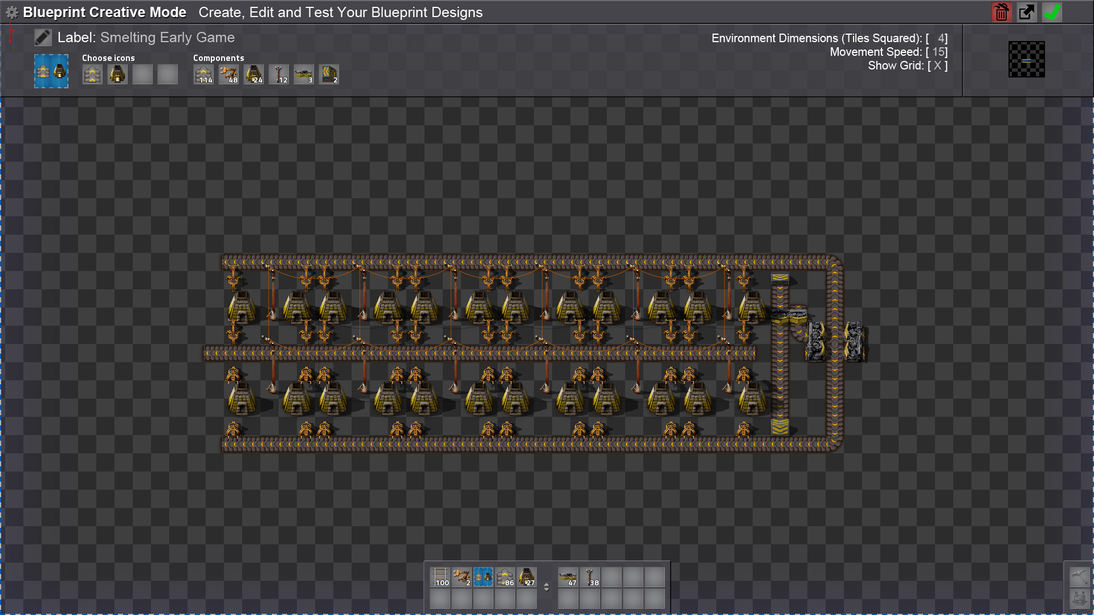Click the pencil edit label icon
1094x615 pixels.
coord(43,38)
